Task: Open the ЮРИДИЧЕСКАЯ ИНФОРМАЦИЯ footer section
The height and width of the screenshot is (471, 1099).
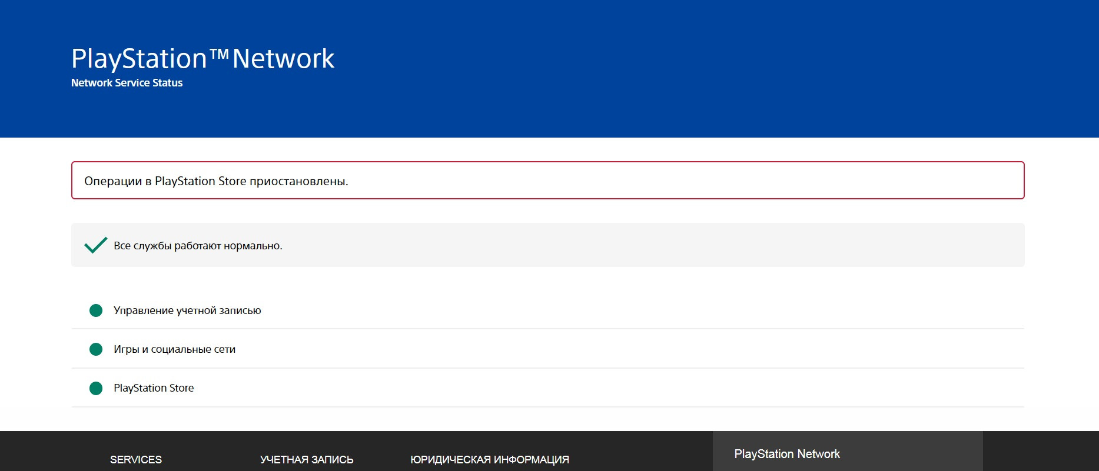Action: (x=490, y=460)
